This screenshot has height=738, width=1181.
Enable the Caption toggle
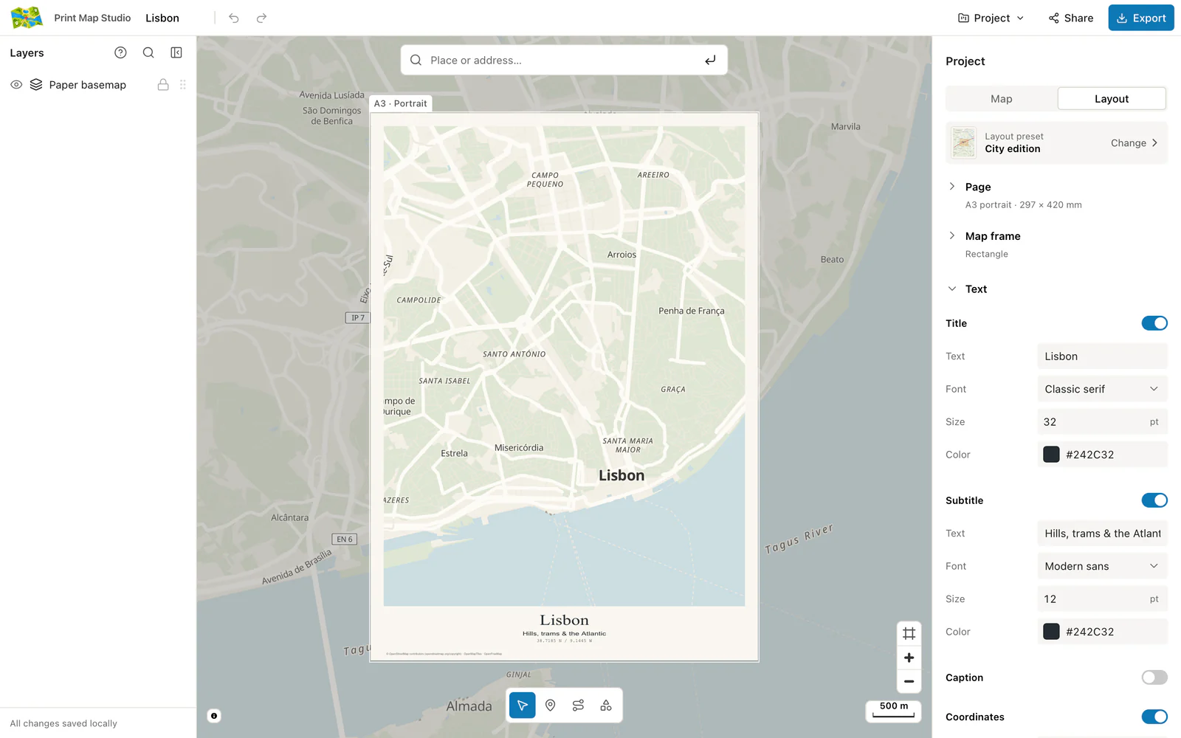(1154, 677)
